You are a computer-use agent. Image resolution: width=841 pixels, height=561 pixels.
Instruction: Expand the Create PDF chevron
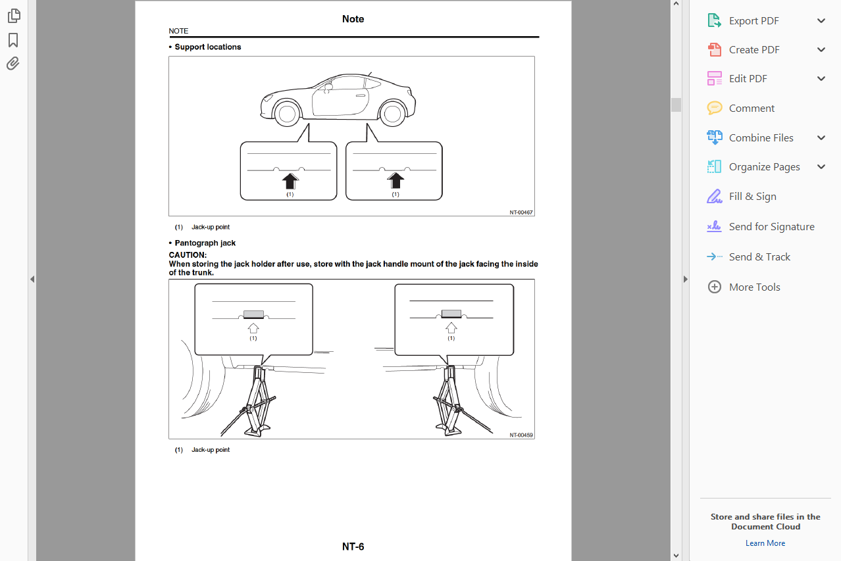(821, 49)
